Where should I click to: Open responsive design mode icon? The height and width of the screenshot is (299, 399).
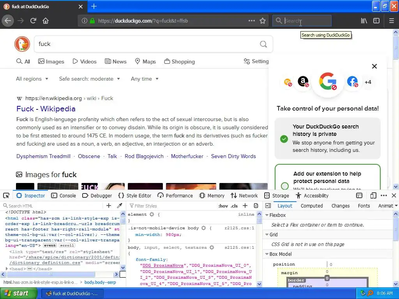click(373, 195)
